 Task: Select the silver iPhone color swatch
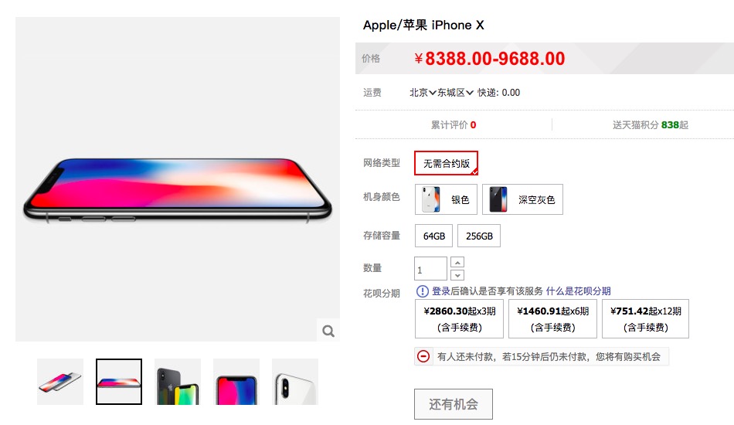click(x=446, y=199)
